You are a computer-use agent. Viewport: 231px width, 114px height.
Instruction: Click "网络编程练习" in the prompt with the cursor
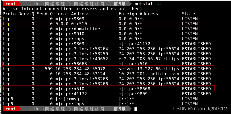click(x=89, y=109)
